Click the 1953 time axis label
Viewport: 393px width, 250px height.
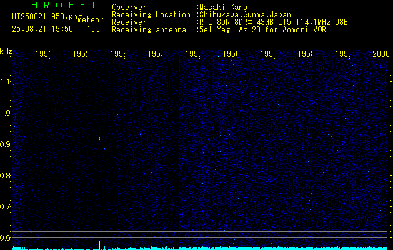[x=118, y=54]
